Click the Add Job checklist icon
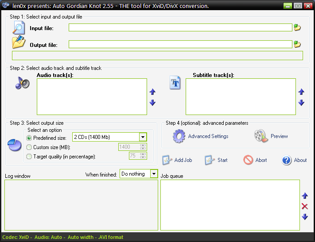The width and height of the screenshot is (315, 242). tap(167, 160)
